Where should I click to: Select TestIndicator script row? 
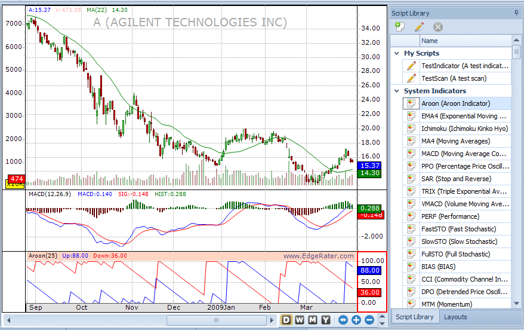pyautogui.click(x=457, y=66)
